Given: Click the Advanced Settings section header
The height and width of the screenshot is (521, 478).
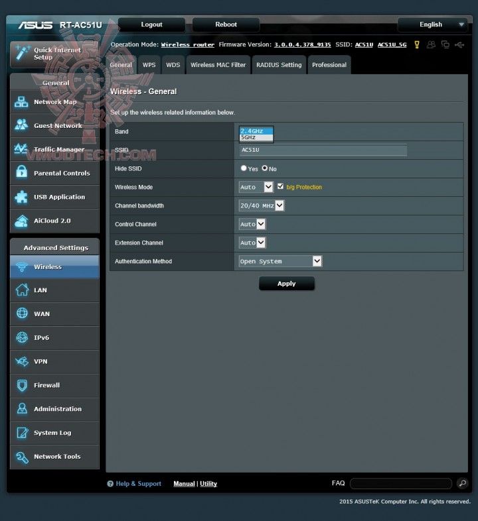Looking at the screenshot, I should click(55, 247).
